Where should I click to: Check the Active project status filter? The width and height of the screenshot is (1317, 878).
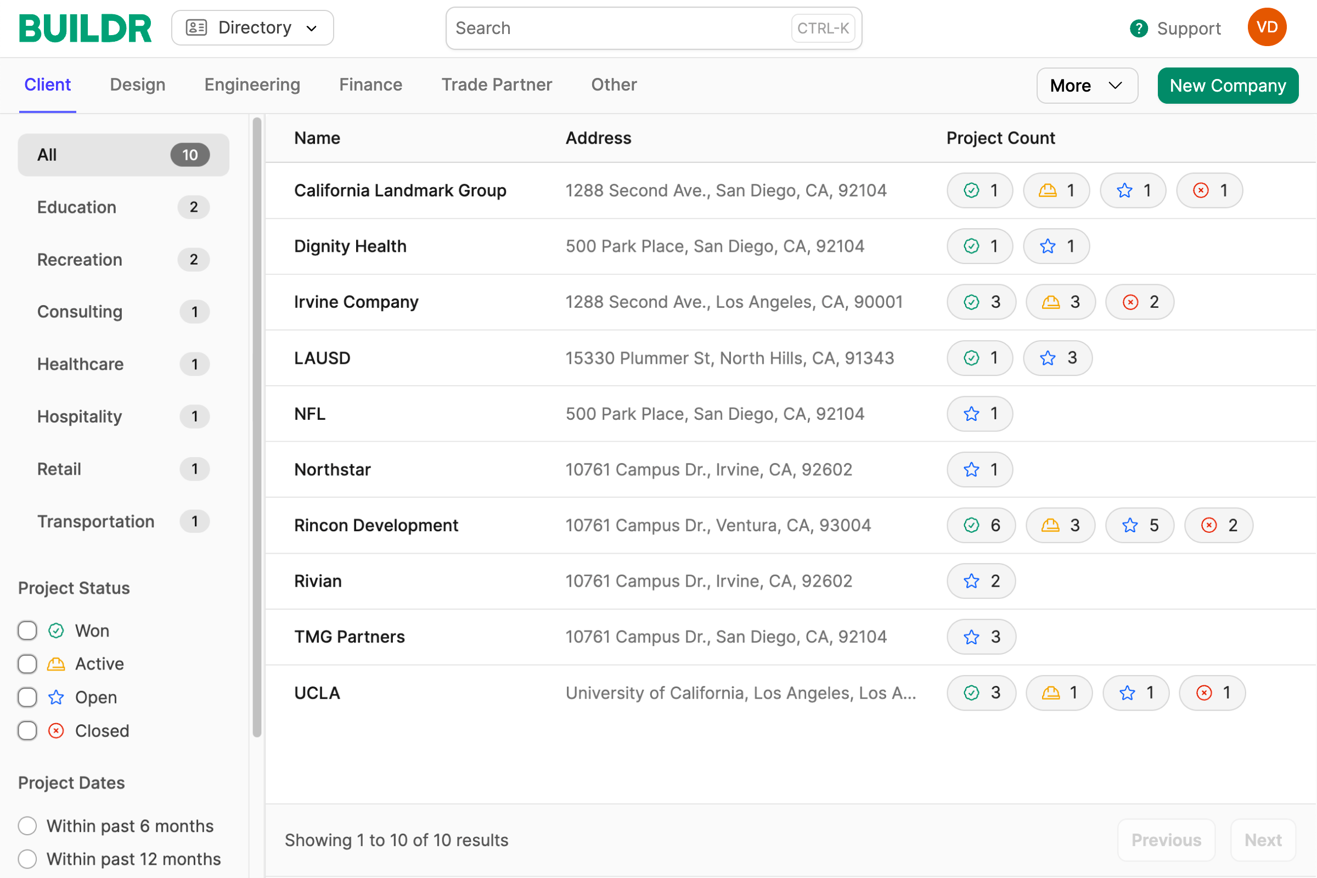pos(27,664)
